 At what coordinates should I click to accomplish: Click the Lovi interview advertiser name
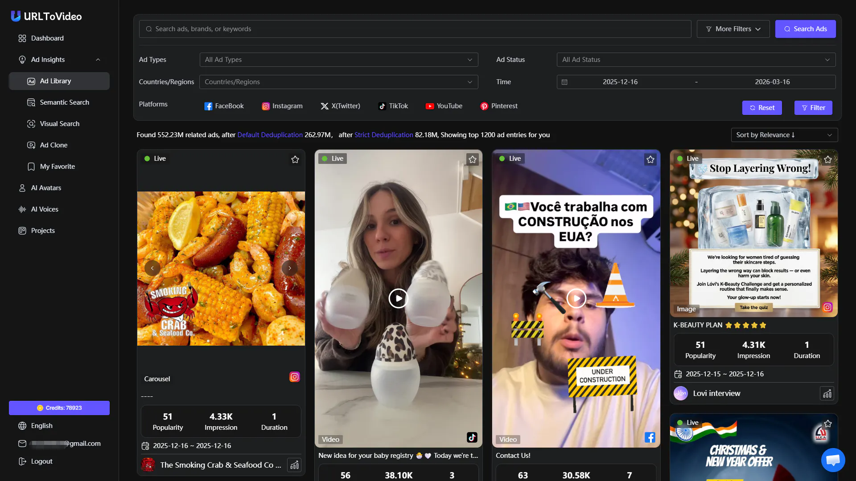point(716,394)
